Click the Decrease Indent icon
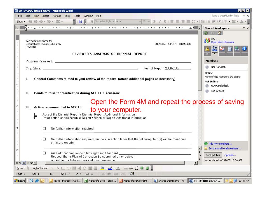 click(x=214, y=22)
